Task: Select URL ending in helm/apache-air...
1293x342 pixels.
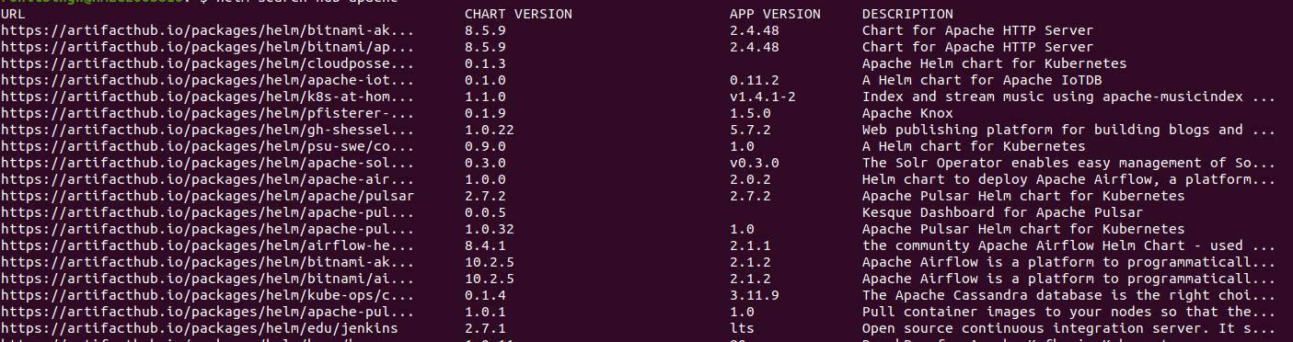Action: click(x=207, y=179)
